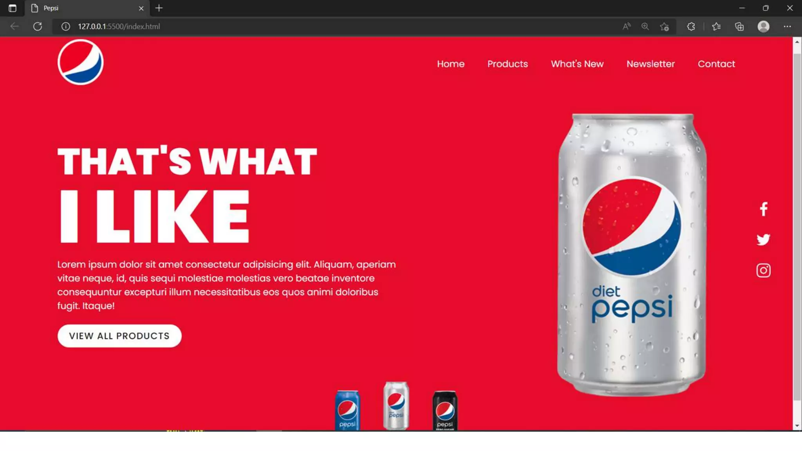Screen dimensions: 802x451
Task: Go to the Home nav link
Action: [x=451, y=64]
